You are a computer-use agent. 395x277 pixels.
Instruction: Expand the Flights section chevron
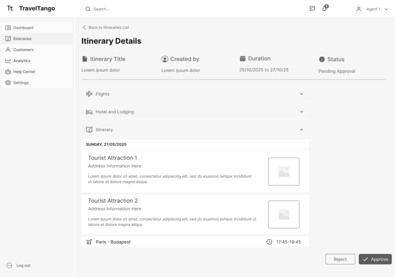point(301,94)
